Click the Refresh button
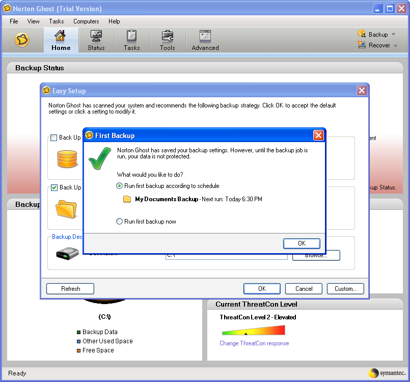Image resolution: width=410 pixels, height=382 pixels. pyautogui.click(x=70, y=289)
